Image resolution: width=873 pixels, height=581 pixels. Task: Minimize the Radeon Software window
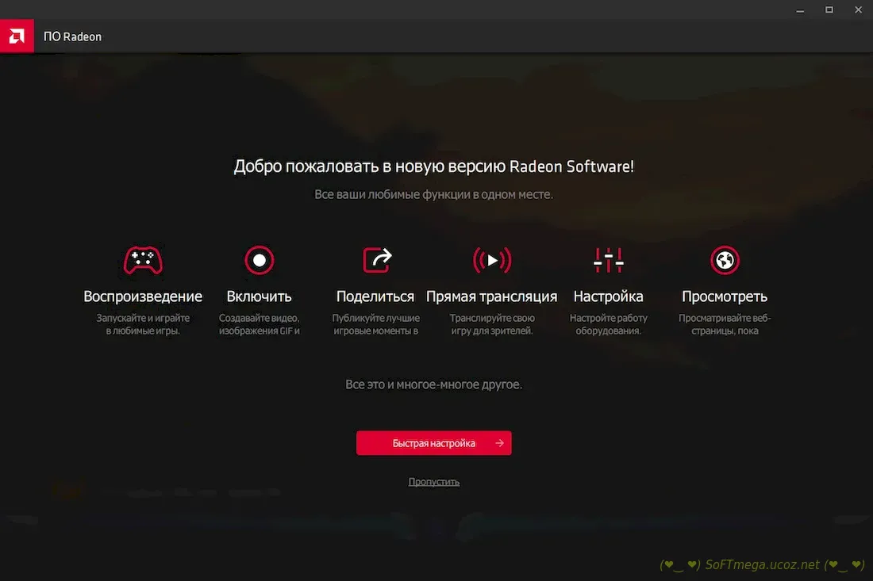click(801, 10)
